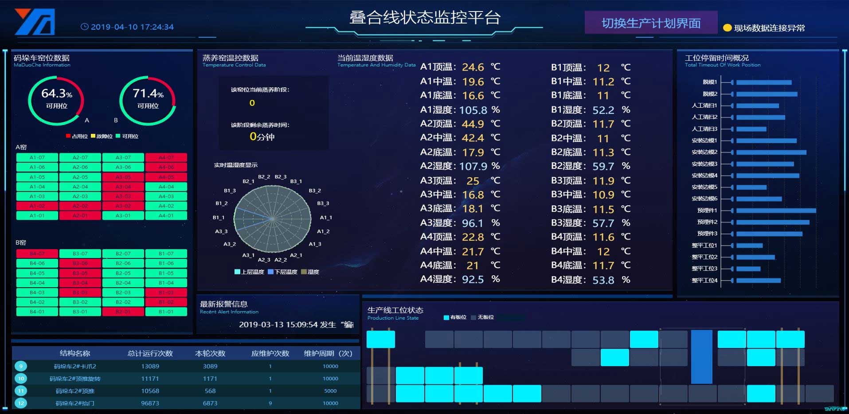Select cell A4-07 in the A窑 grid
Screen dimensions: 849x414
[x=166, y=157]
